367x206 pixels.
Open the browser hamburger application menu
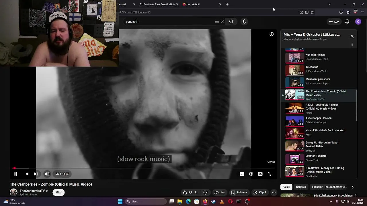(363, 12)
